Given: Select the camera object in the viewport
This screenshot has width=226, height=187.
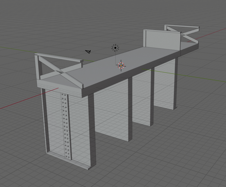Looking at the screenshot, I should click(x=88, y=52).
